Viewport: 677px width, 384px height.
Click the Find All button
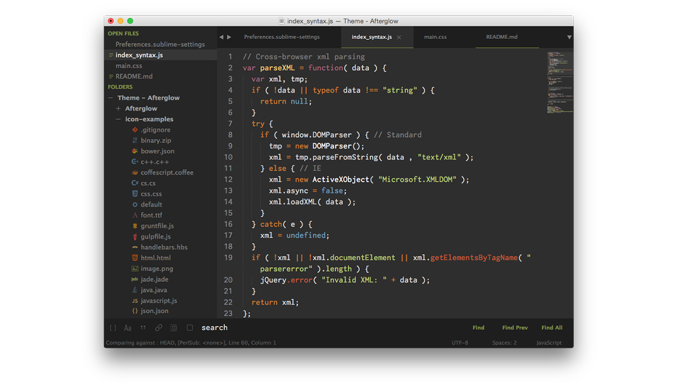[x=552, y=328]
